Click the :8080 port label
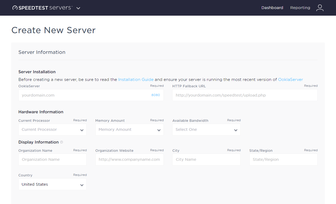336x204 pixels. [x=155, y=95]
